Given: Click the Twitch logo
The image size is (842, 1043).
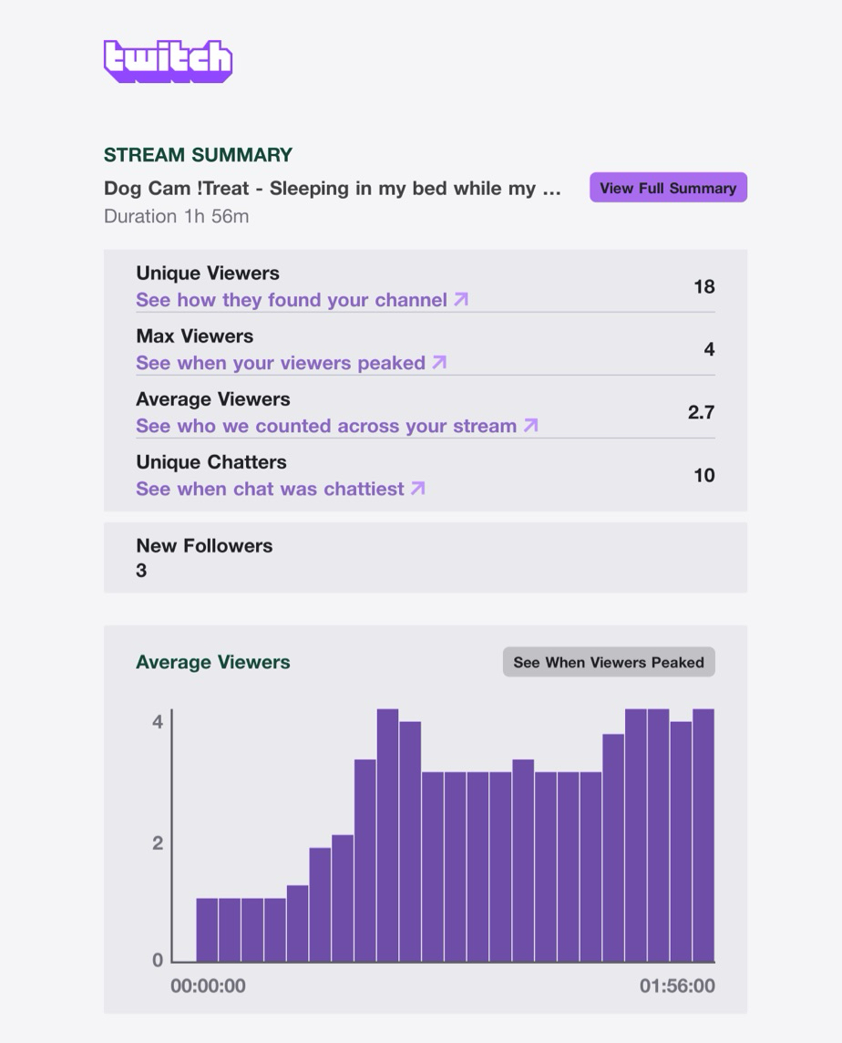Looking at the screenshot, I should point(168,61).
